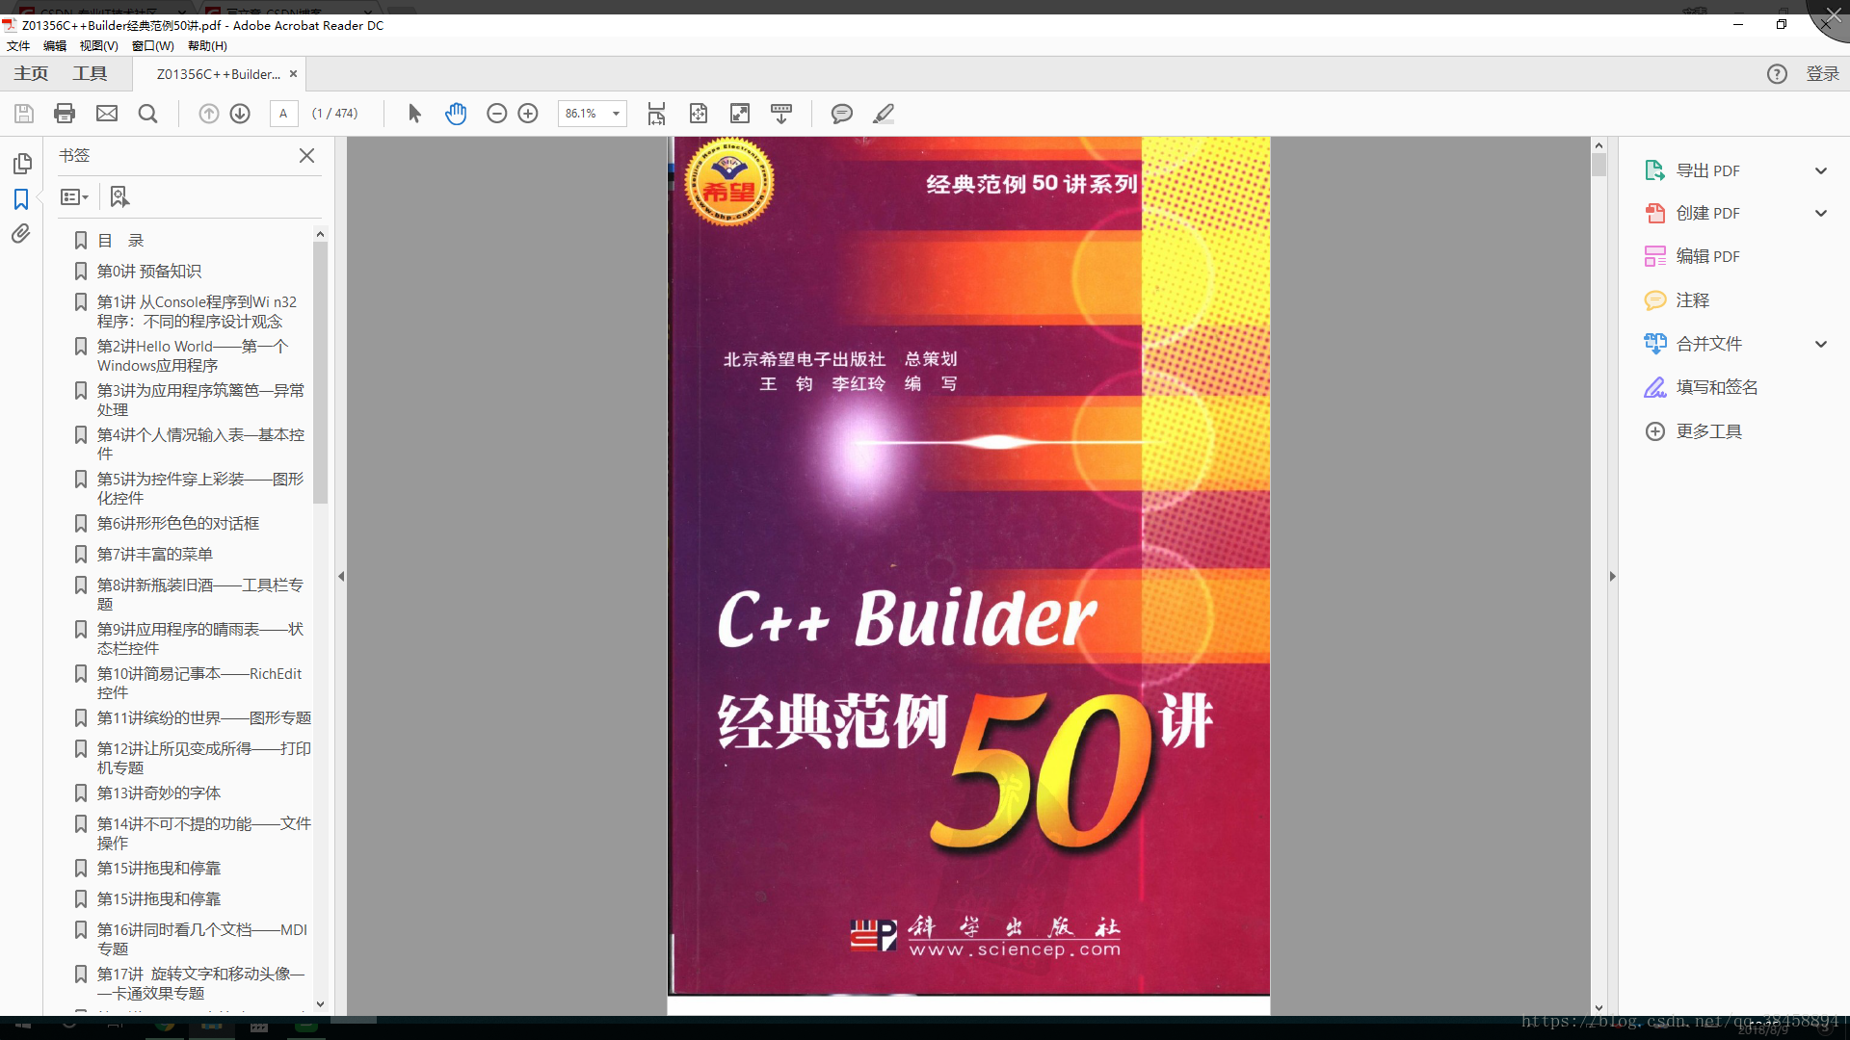This screenshot has width=1850, height=1040.
Task: Go to previous page arrow
Action: tap(208, 114)
